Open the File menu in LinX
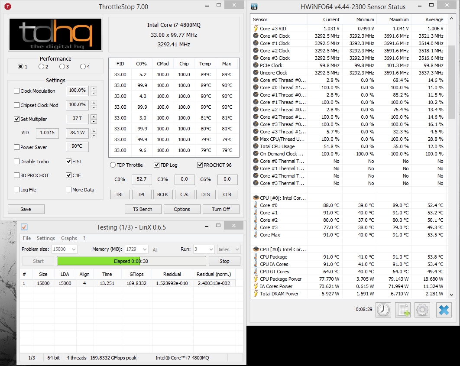460x366 pixels. (x=27, y=238)
